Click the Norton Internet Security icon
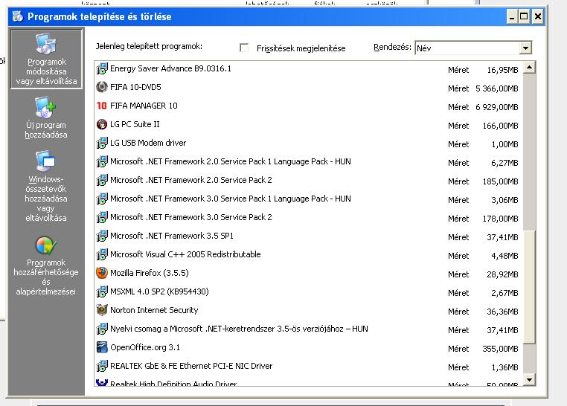The width and height of the screenshot is (567, 406). coord(102,310)
